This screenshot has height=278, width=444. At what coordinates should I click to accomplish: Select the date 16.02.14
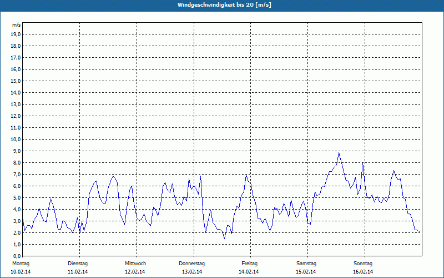[363, 272]
